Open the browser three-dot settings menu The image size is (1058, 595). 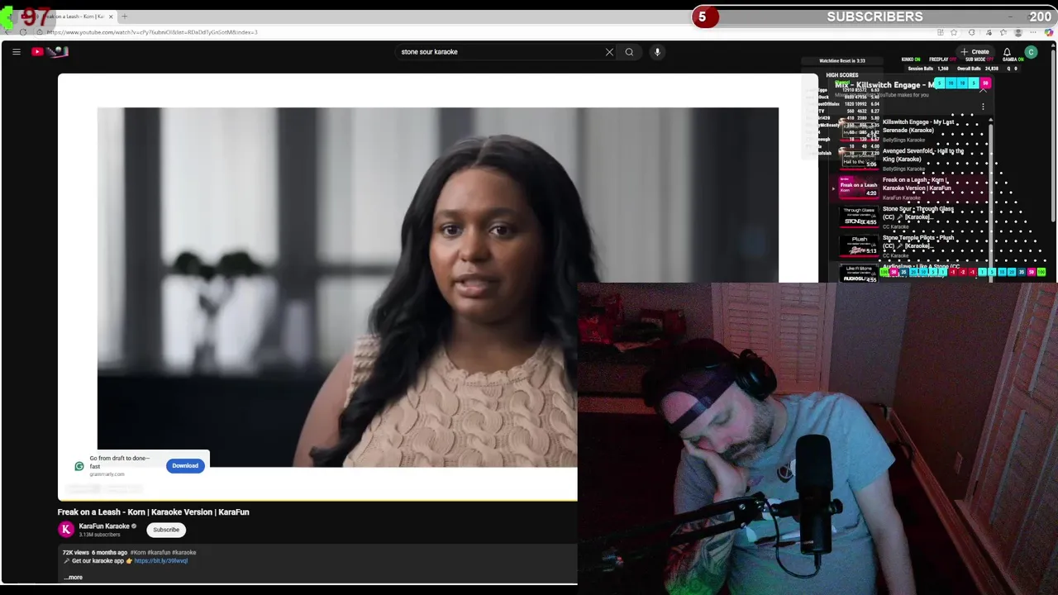pos(1034,32)
